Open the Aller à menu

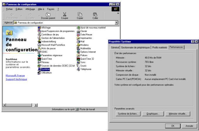[41, 9]
